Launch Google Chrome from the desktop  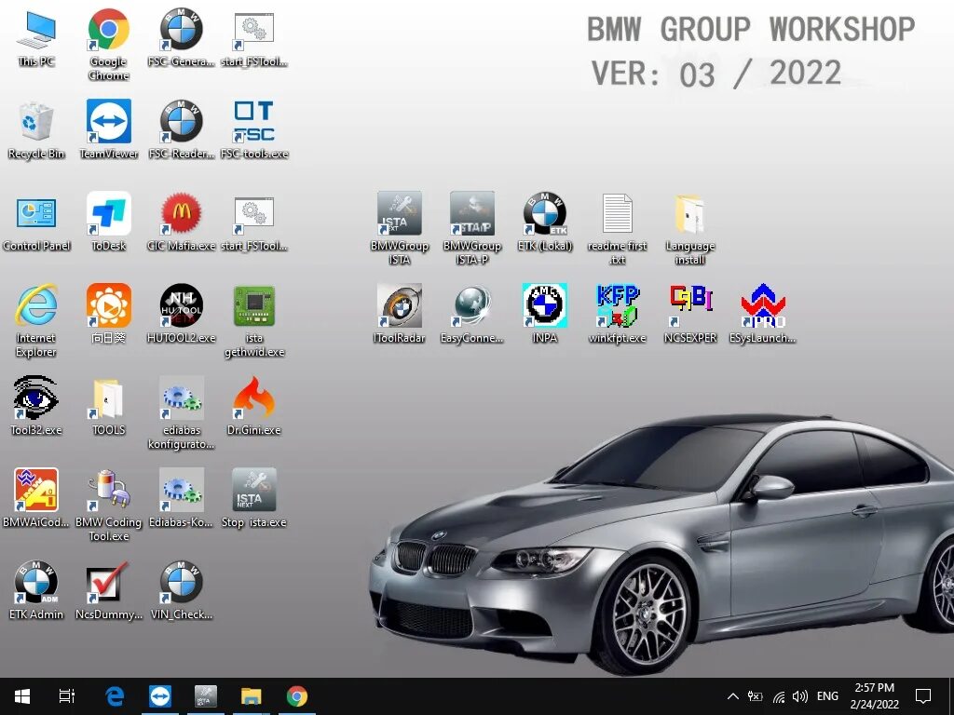click(108, 45)
